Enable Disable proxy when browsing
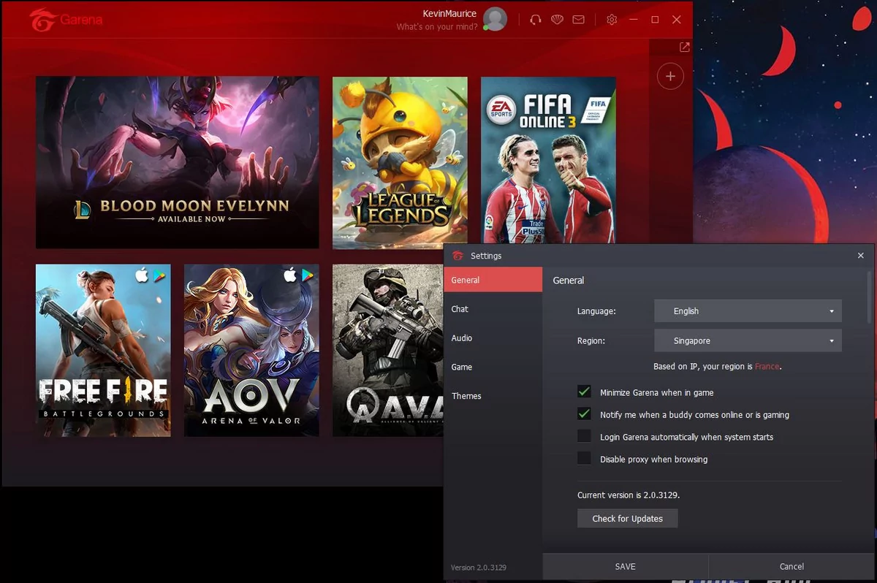 click(584, 458)
